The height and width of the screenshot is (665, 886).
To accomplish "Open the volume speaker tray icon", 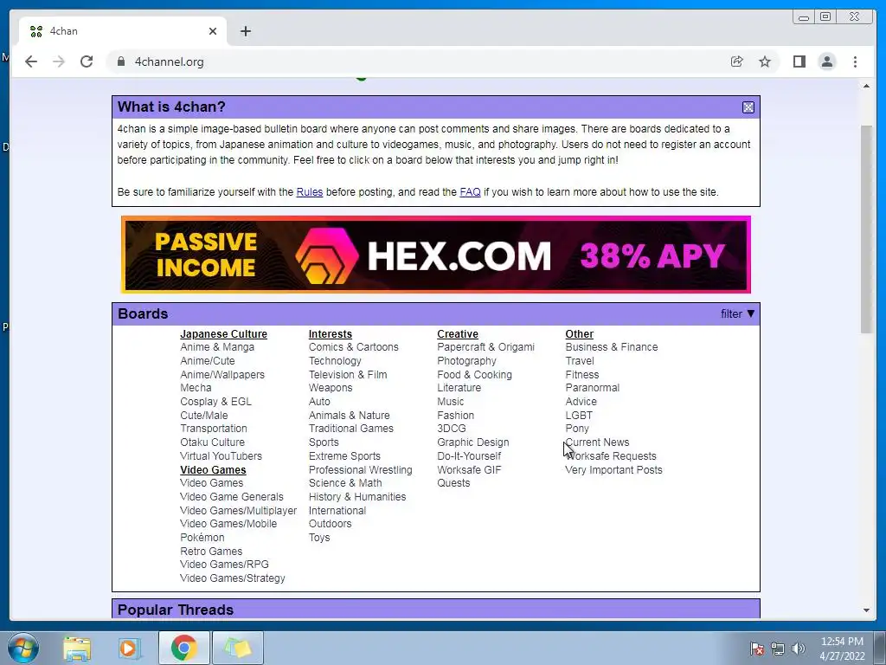I will point(799,648).
